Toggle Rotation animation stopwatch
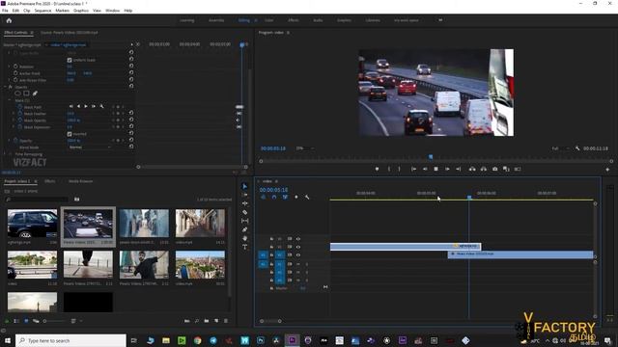 point(15,67)
